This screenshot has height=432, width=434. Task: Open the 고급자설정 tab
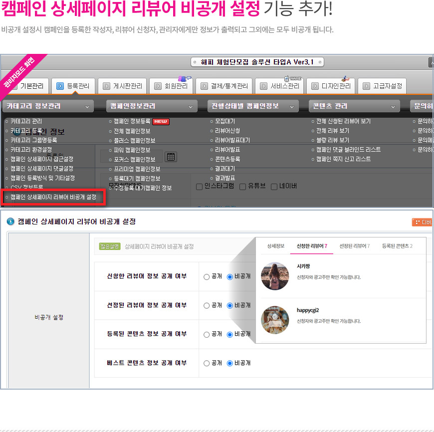pos(382,86)
